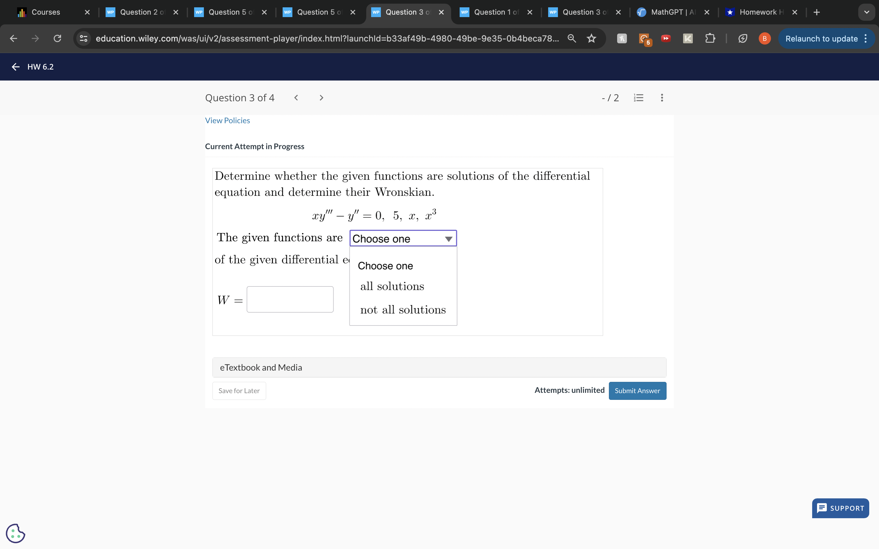
Task: Click inside the W = answer field
Action: point(289,299)
